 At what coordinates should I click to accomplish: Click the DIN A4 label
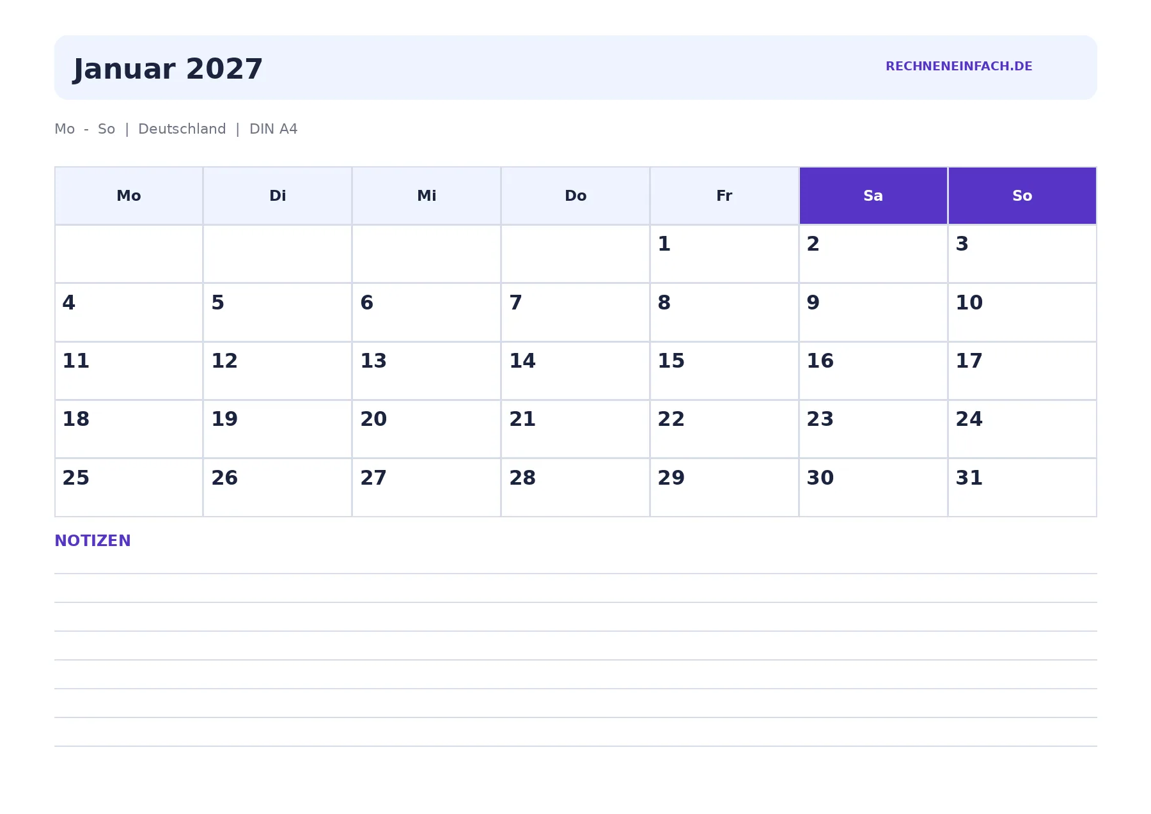coord(274,129)
